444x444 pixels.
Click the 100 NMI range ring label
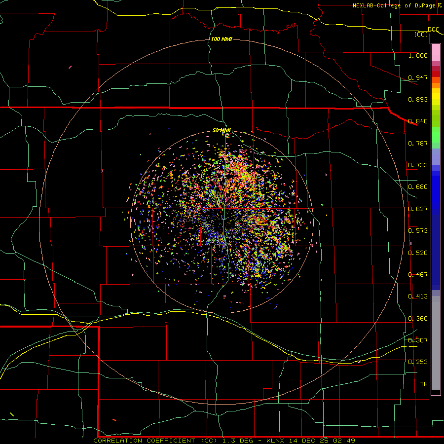222,39
